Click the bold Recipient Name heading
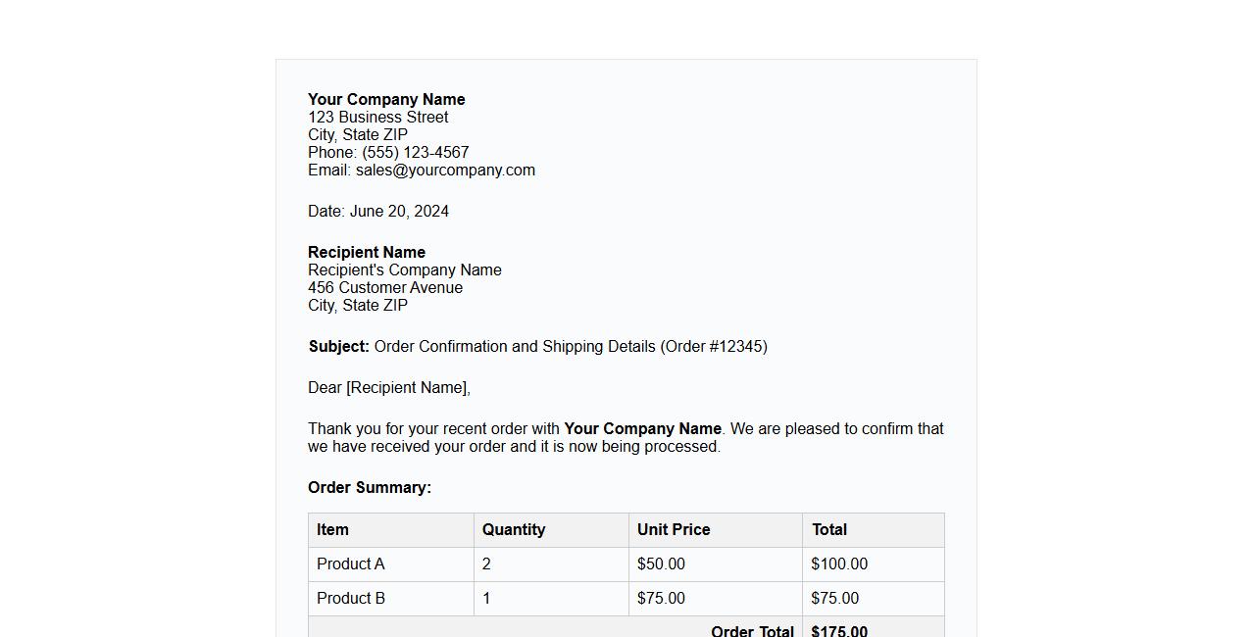1253x637 pixels. [x=367, y=252]
